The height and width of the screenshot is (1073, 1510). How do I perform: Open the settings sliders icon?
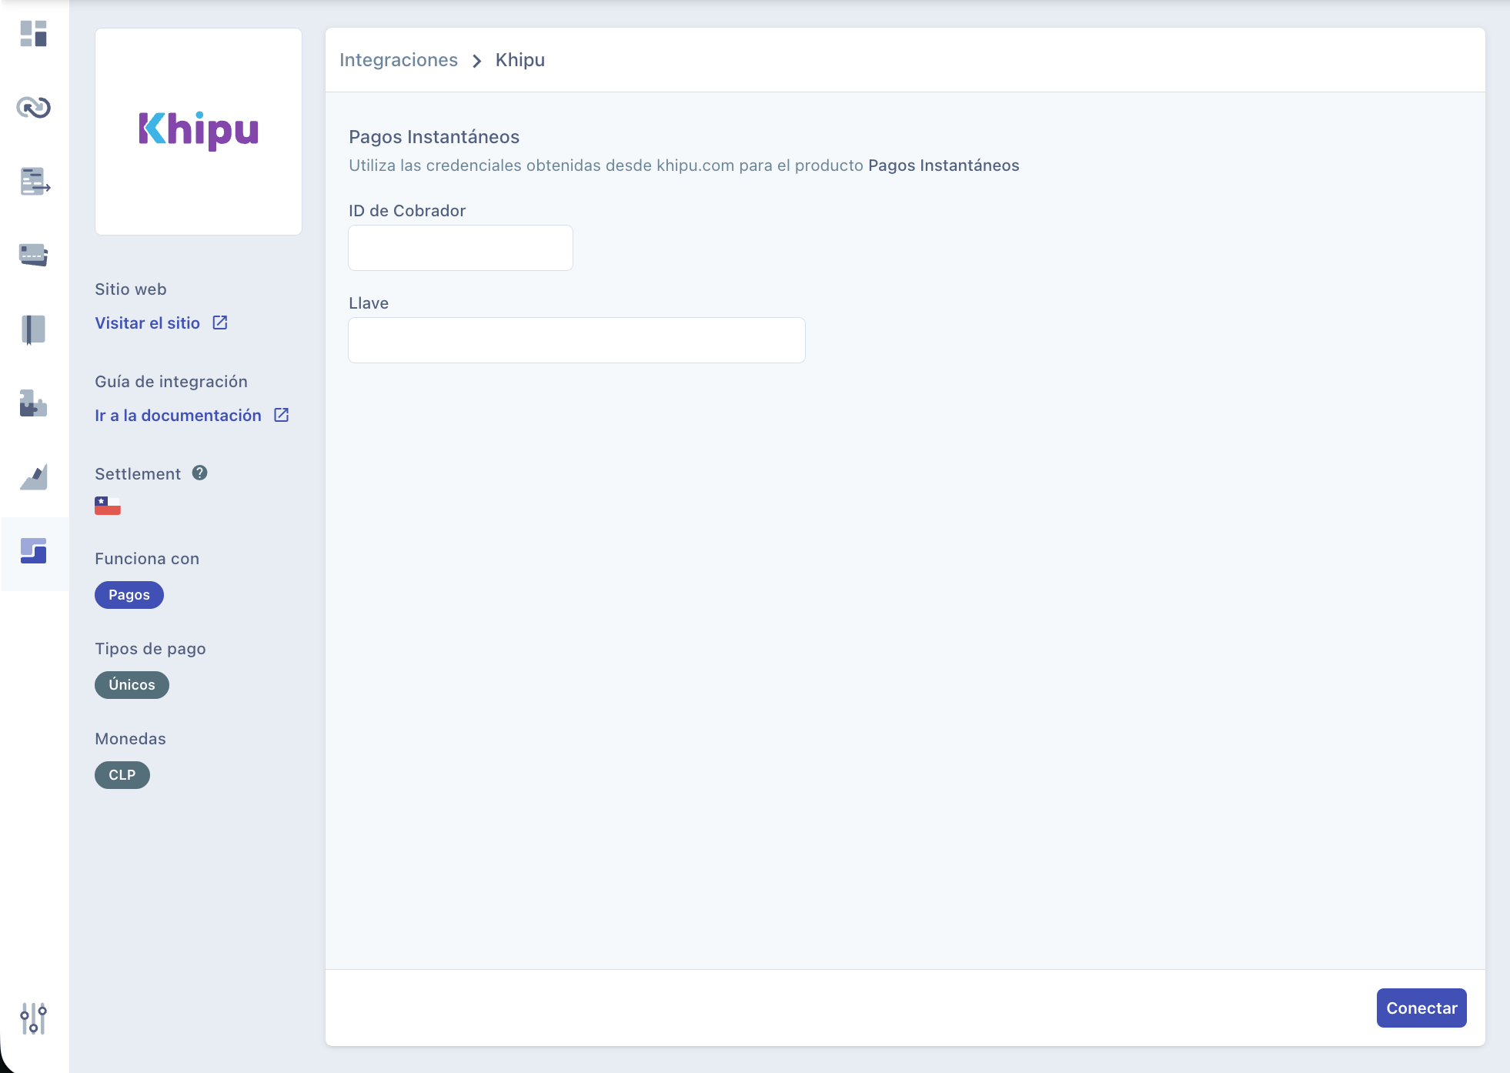pos(33,1018)
